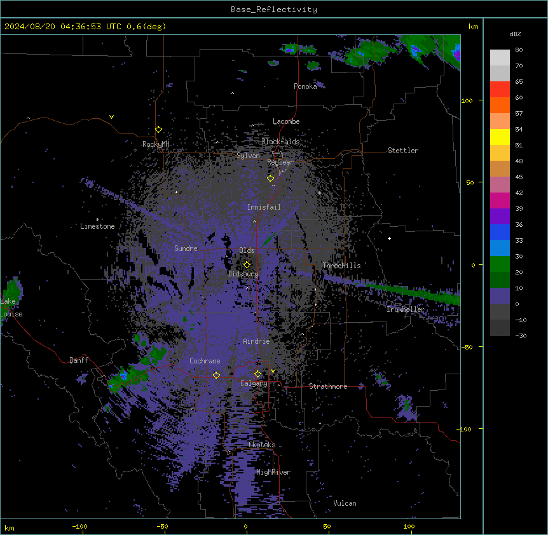Click the Vulcan city label

tap(345, 503)
